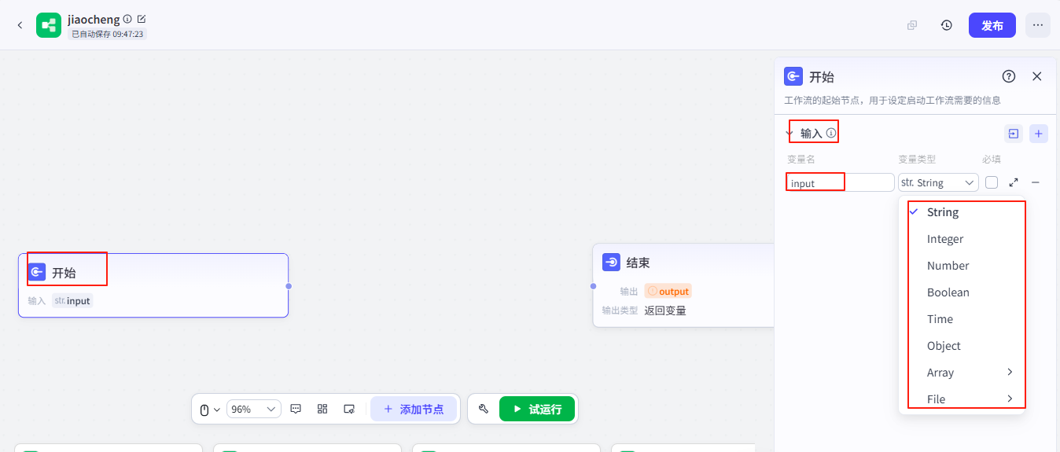This screenshot has height=452, width=1060.
Task: Close the 开始 settings panel
Action: [1036, 76]
